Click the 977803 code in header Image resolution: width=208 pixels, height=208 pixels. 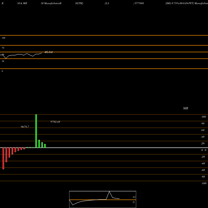[x=139, y=3]
